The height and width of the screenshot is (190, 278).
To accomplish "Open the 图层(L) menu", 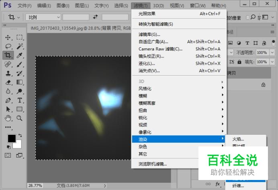I will [x=82, y=6].
